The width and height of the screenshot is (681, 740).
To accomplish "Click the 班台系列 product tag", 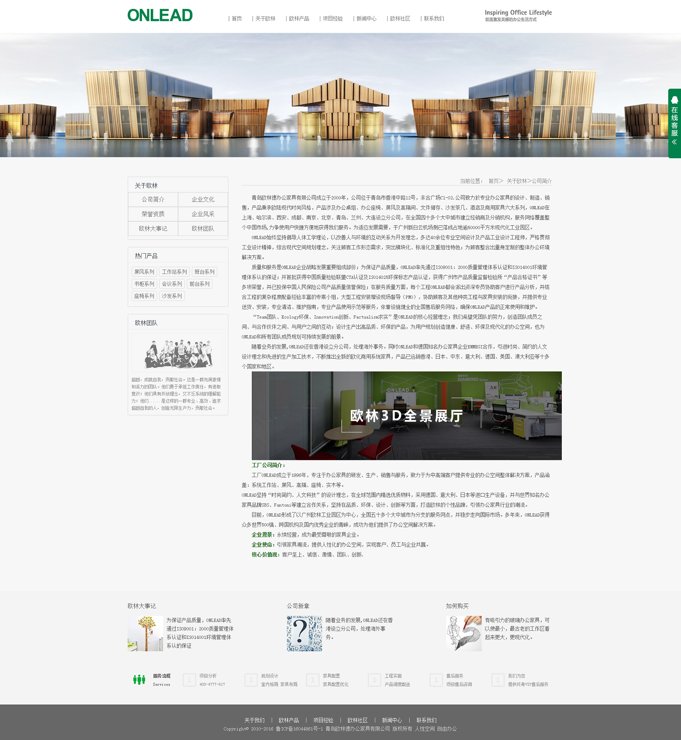I will (204, 272).
